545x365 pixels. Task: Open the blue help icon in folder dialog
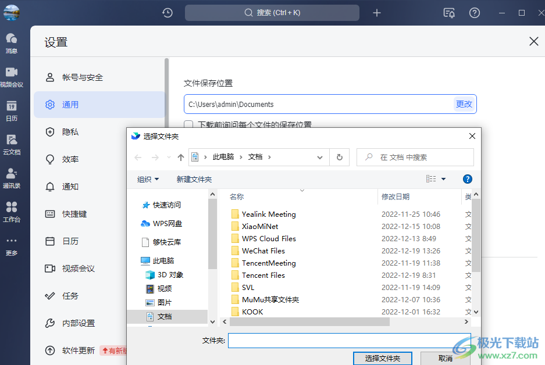(x=468, y=179)
